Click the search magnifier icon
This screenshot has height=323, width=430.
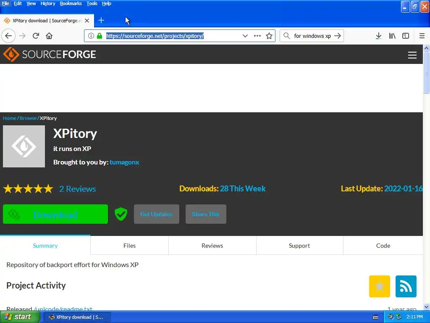tap(286, 36)
